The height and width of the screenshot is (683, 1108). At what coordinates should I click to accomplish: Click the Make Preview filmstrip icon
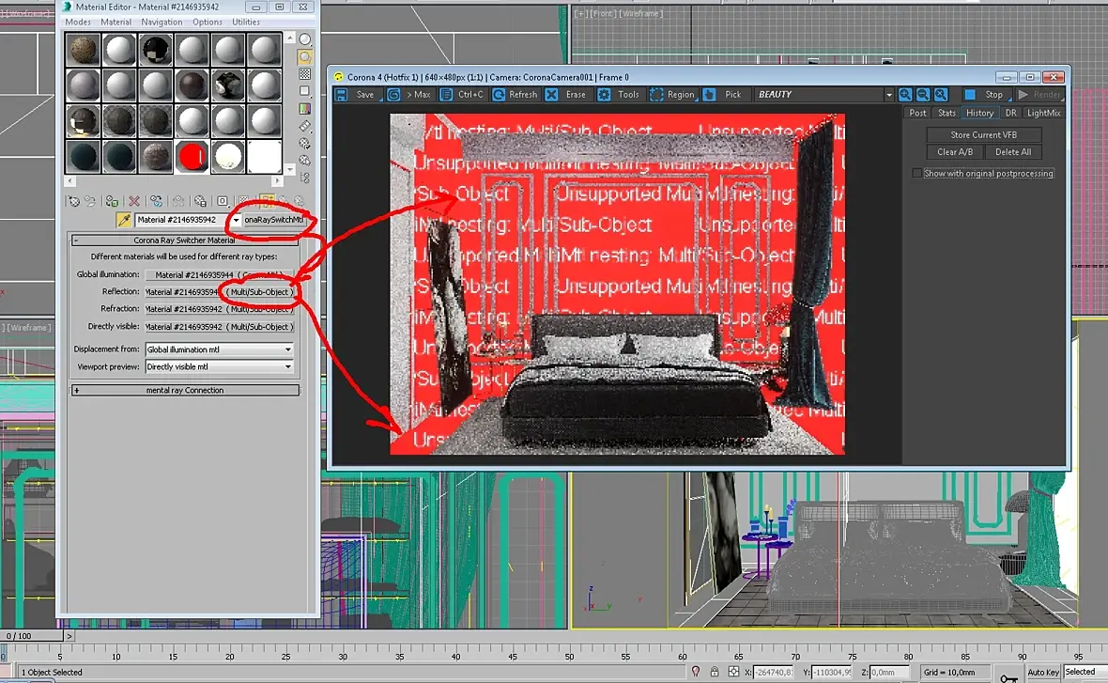tap(304, 126)
